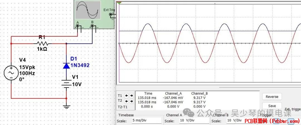
Task: Select the 100Hz frequency label
Action: [27, 73]
